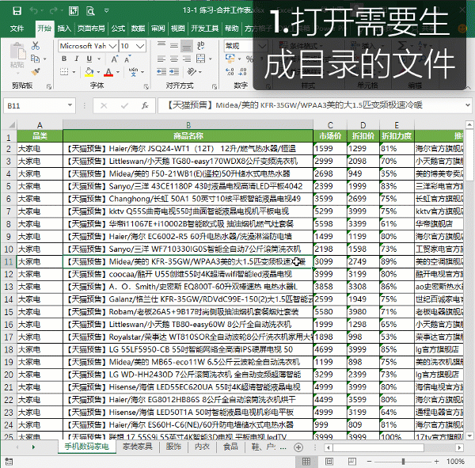Click the zoom in plus button
Viewport: 475px width, 468px height.
tap(436, 462)
